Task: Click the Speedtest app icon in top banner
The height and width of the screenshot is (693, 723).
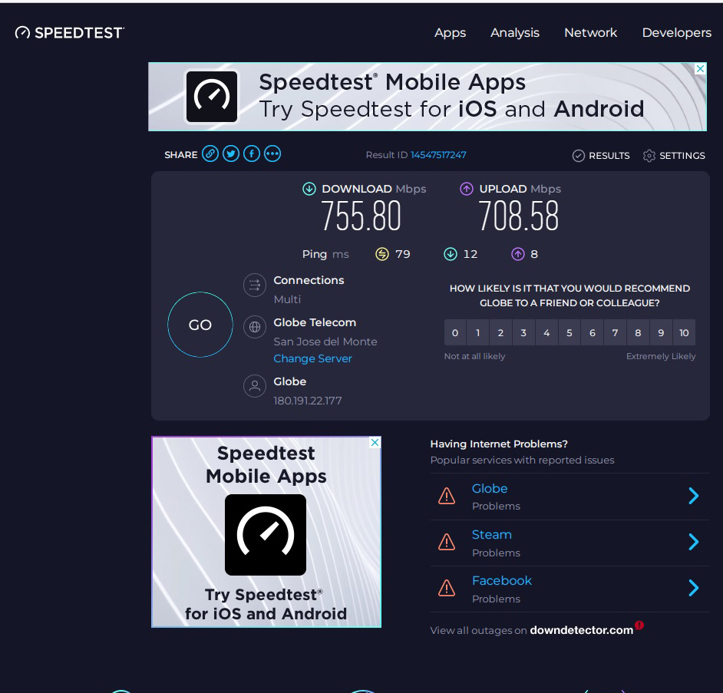Action: [x=212, y=97]
